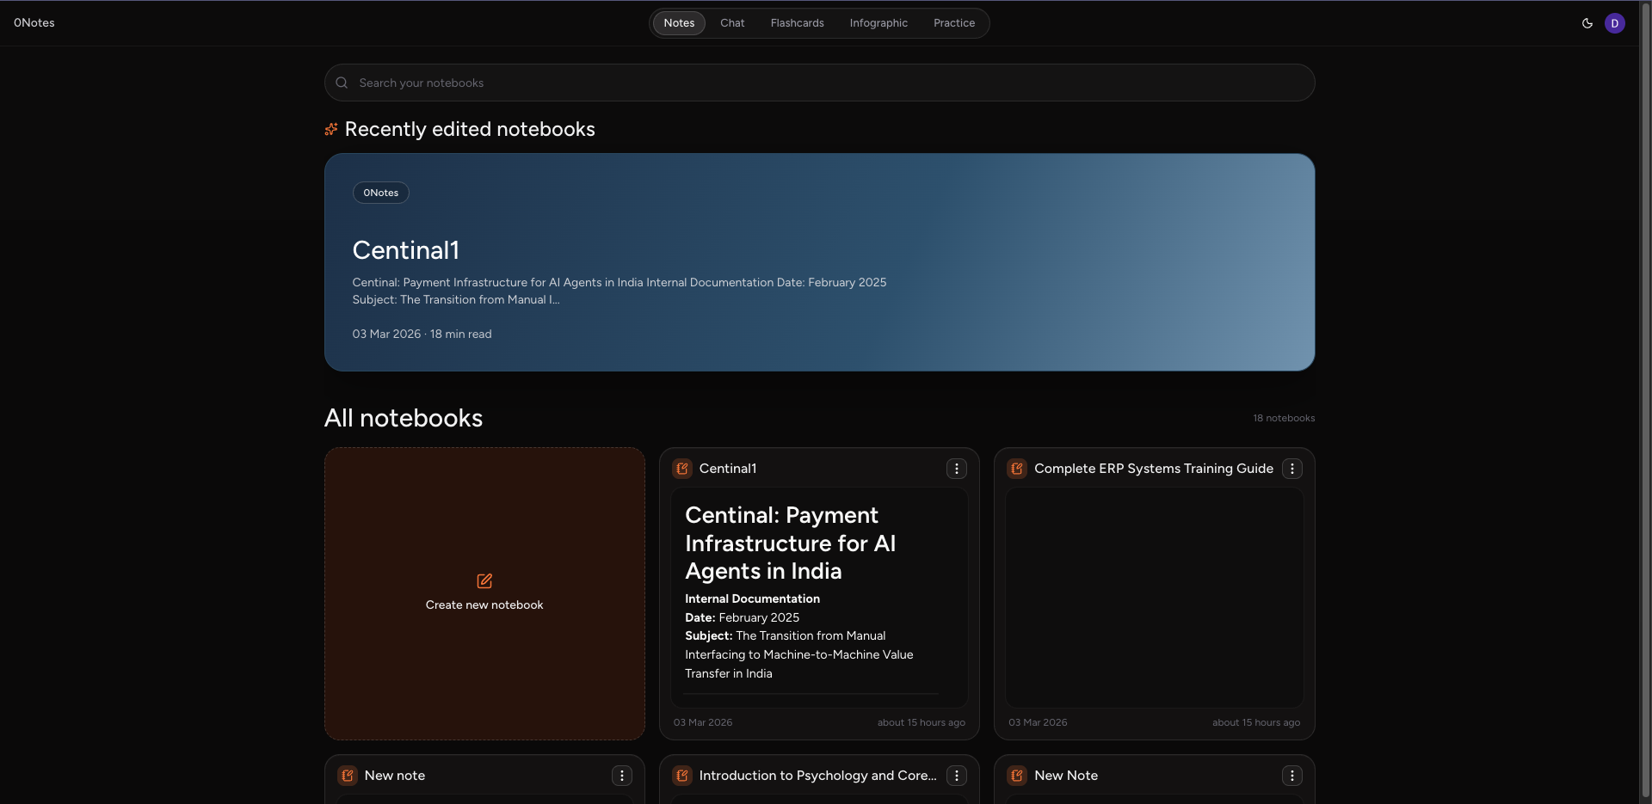Open the three-dot menu on Centinal1 card
1652x804 pixels.
click(956, 469)
